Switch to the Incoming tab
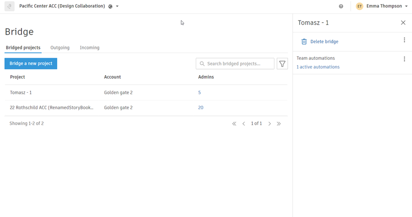412x217 pixels. (90, 48)
